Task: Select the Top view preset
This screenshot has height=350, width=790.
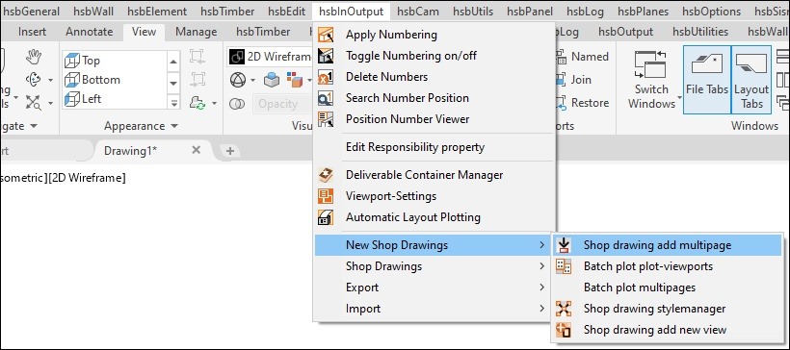Action: click(83, 61)
